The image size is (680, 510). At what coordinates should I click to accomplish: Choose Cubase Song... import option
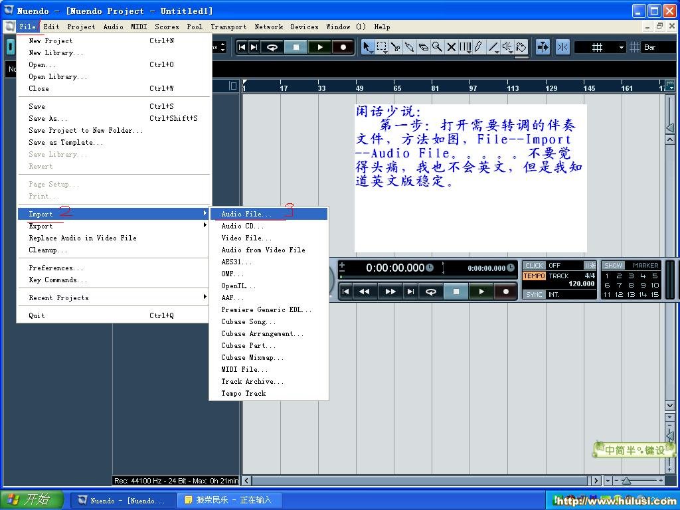click(269, 321)
